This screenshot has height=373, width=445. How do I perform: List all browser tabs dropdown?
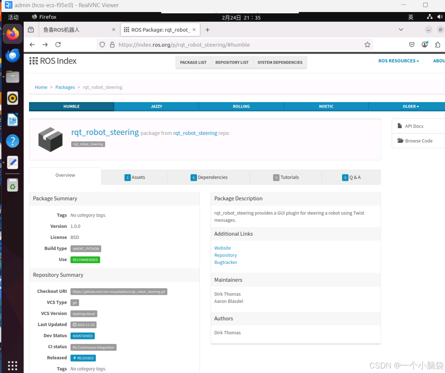tap(401, 29)
